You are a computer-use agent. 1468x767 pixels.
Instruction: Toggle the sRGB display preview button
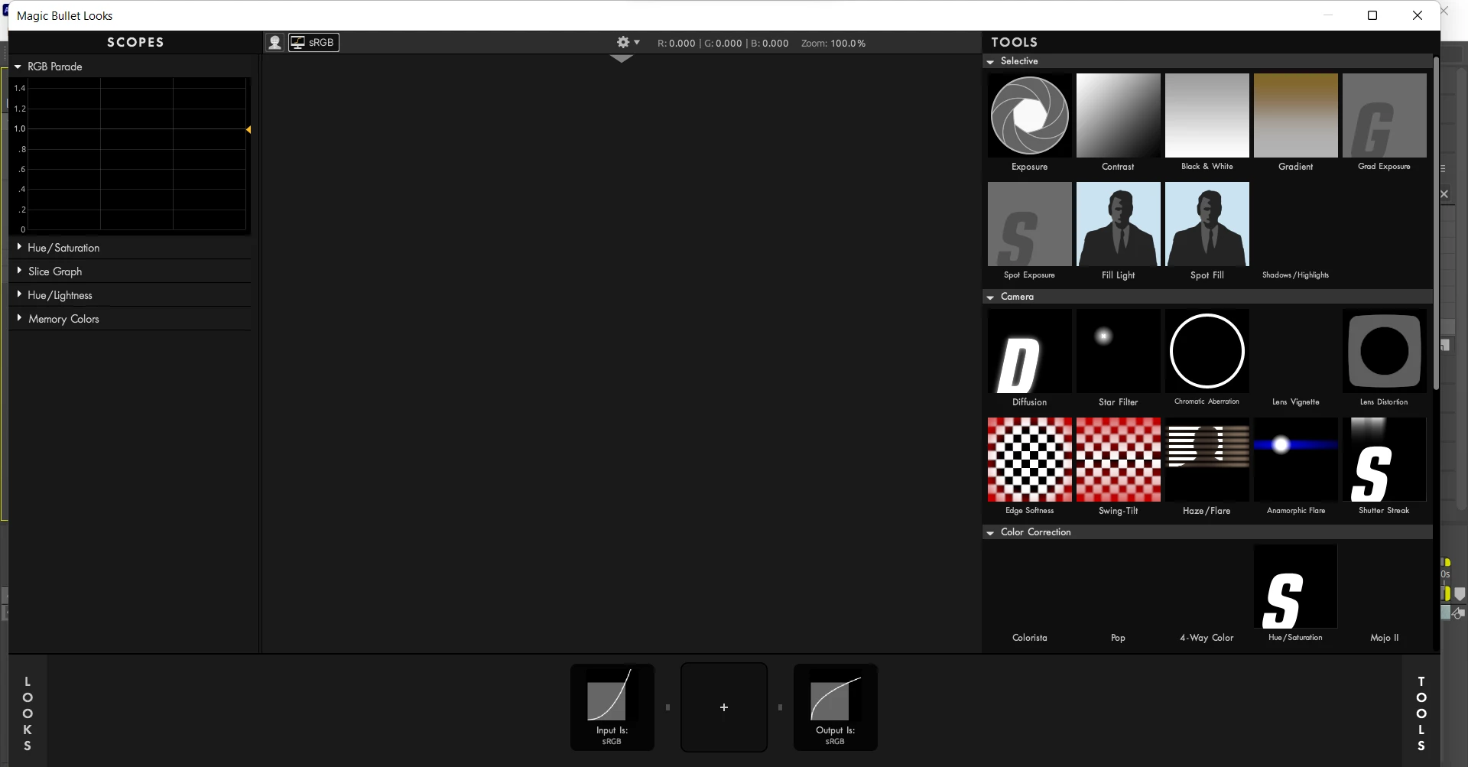point(313,43)
